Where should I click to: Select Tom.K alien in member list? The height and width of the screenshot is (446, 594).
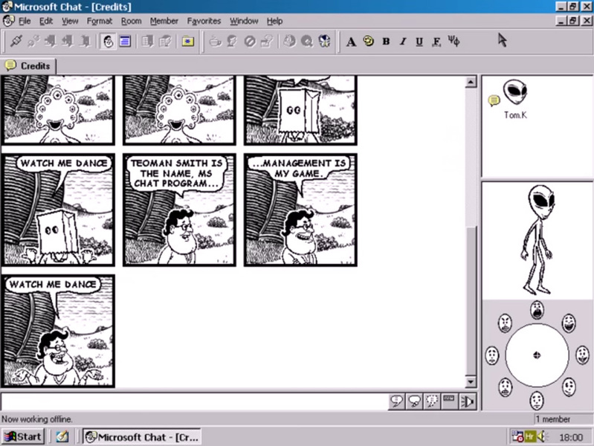click(515, 100)
